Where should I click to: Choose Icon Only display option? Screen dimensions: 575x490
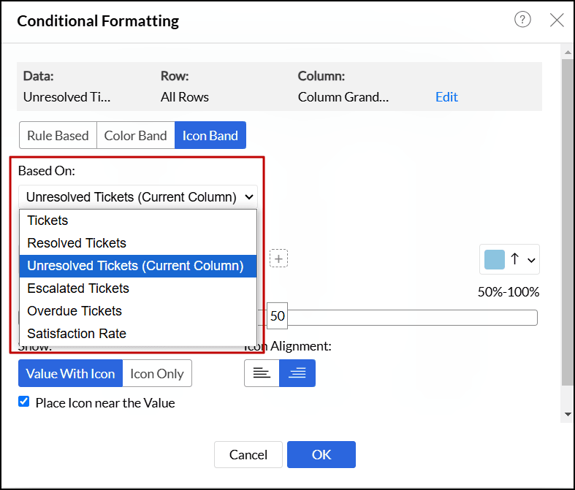click(x=157, y=373)
